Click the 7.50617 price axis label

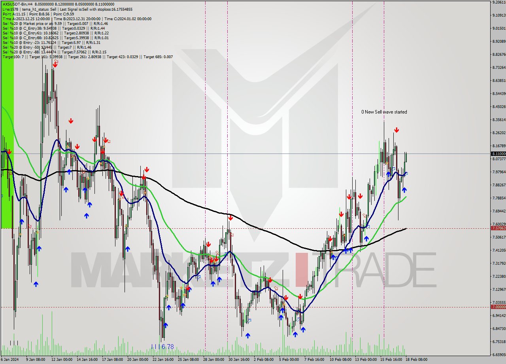498,237
